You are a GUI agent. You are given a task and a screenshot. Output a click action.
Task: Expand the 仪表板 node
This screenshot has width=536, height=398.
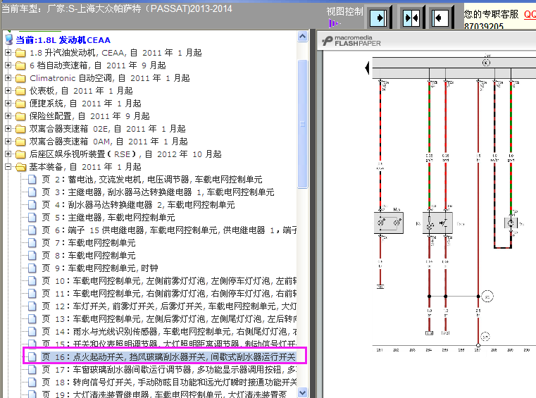8,91
